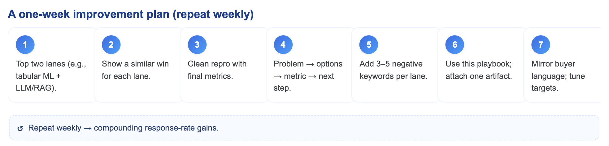
Task: Click the 'A one-week improvement plan' heading
Action: tap(131, 14)
